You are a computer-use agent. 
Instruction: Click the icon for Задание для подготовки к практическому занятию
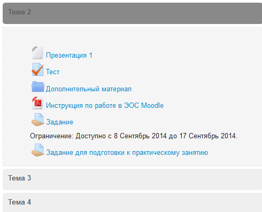tap(37, 150)
